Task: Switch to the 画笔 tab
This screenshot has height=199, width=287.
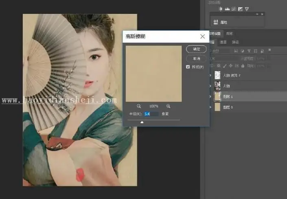Action: [x=229, y=33]
